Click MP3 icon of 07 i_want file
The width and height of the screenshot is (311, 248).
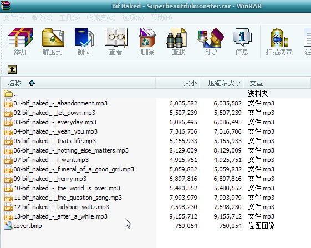pos(8,160)
